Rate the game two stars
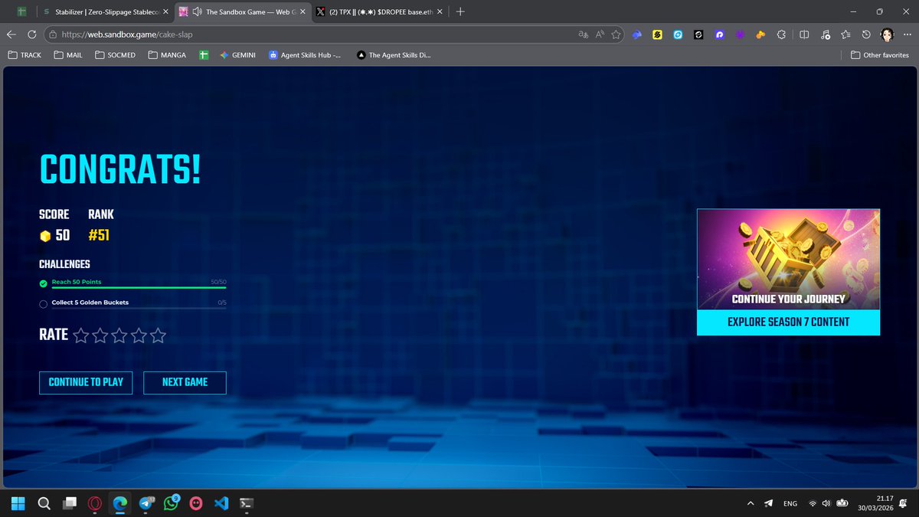The image size is (919, 517). (x=100, y=335)
